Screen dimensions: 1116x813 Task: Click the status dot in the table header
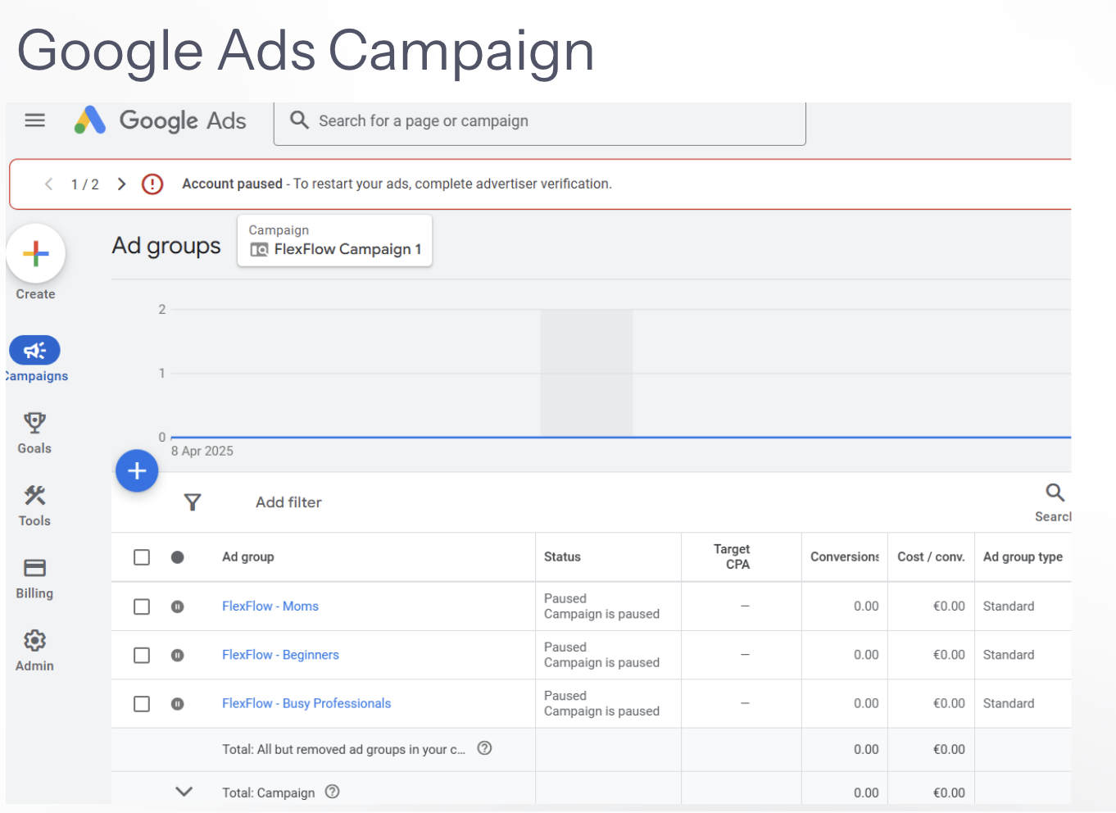pyautogui.click(x=177, y=557)
